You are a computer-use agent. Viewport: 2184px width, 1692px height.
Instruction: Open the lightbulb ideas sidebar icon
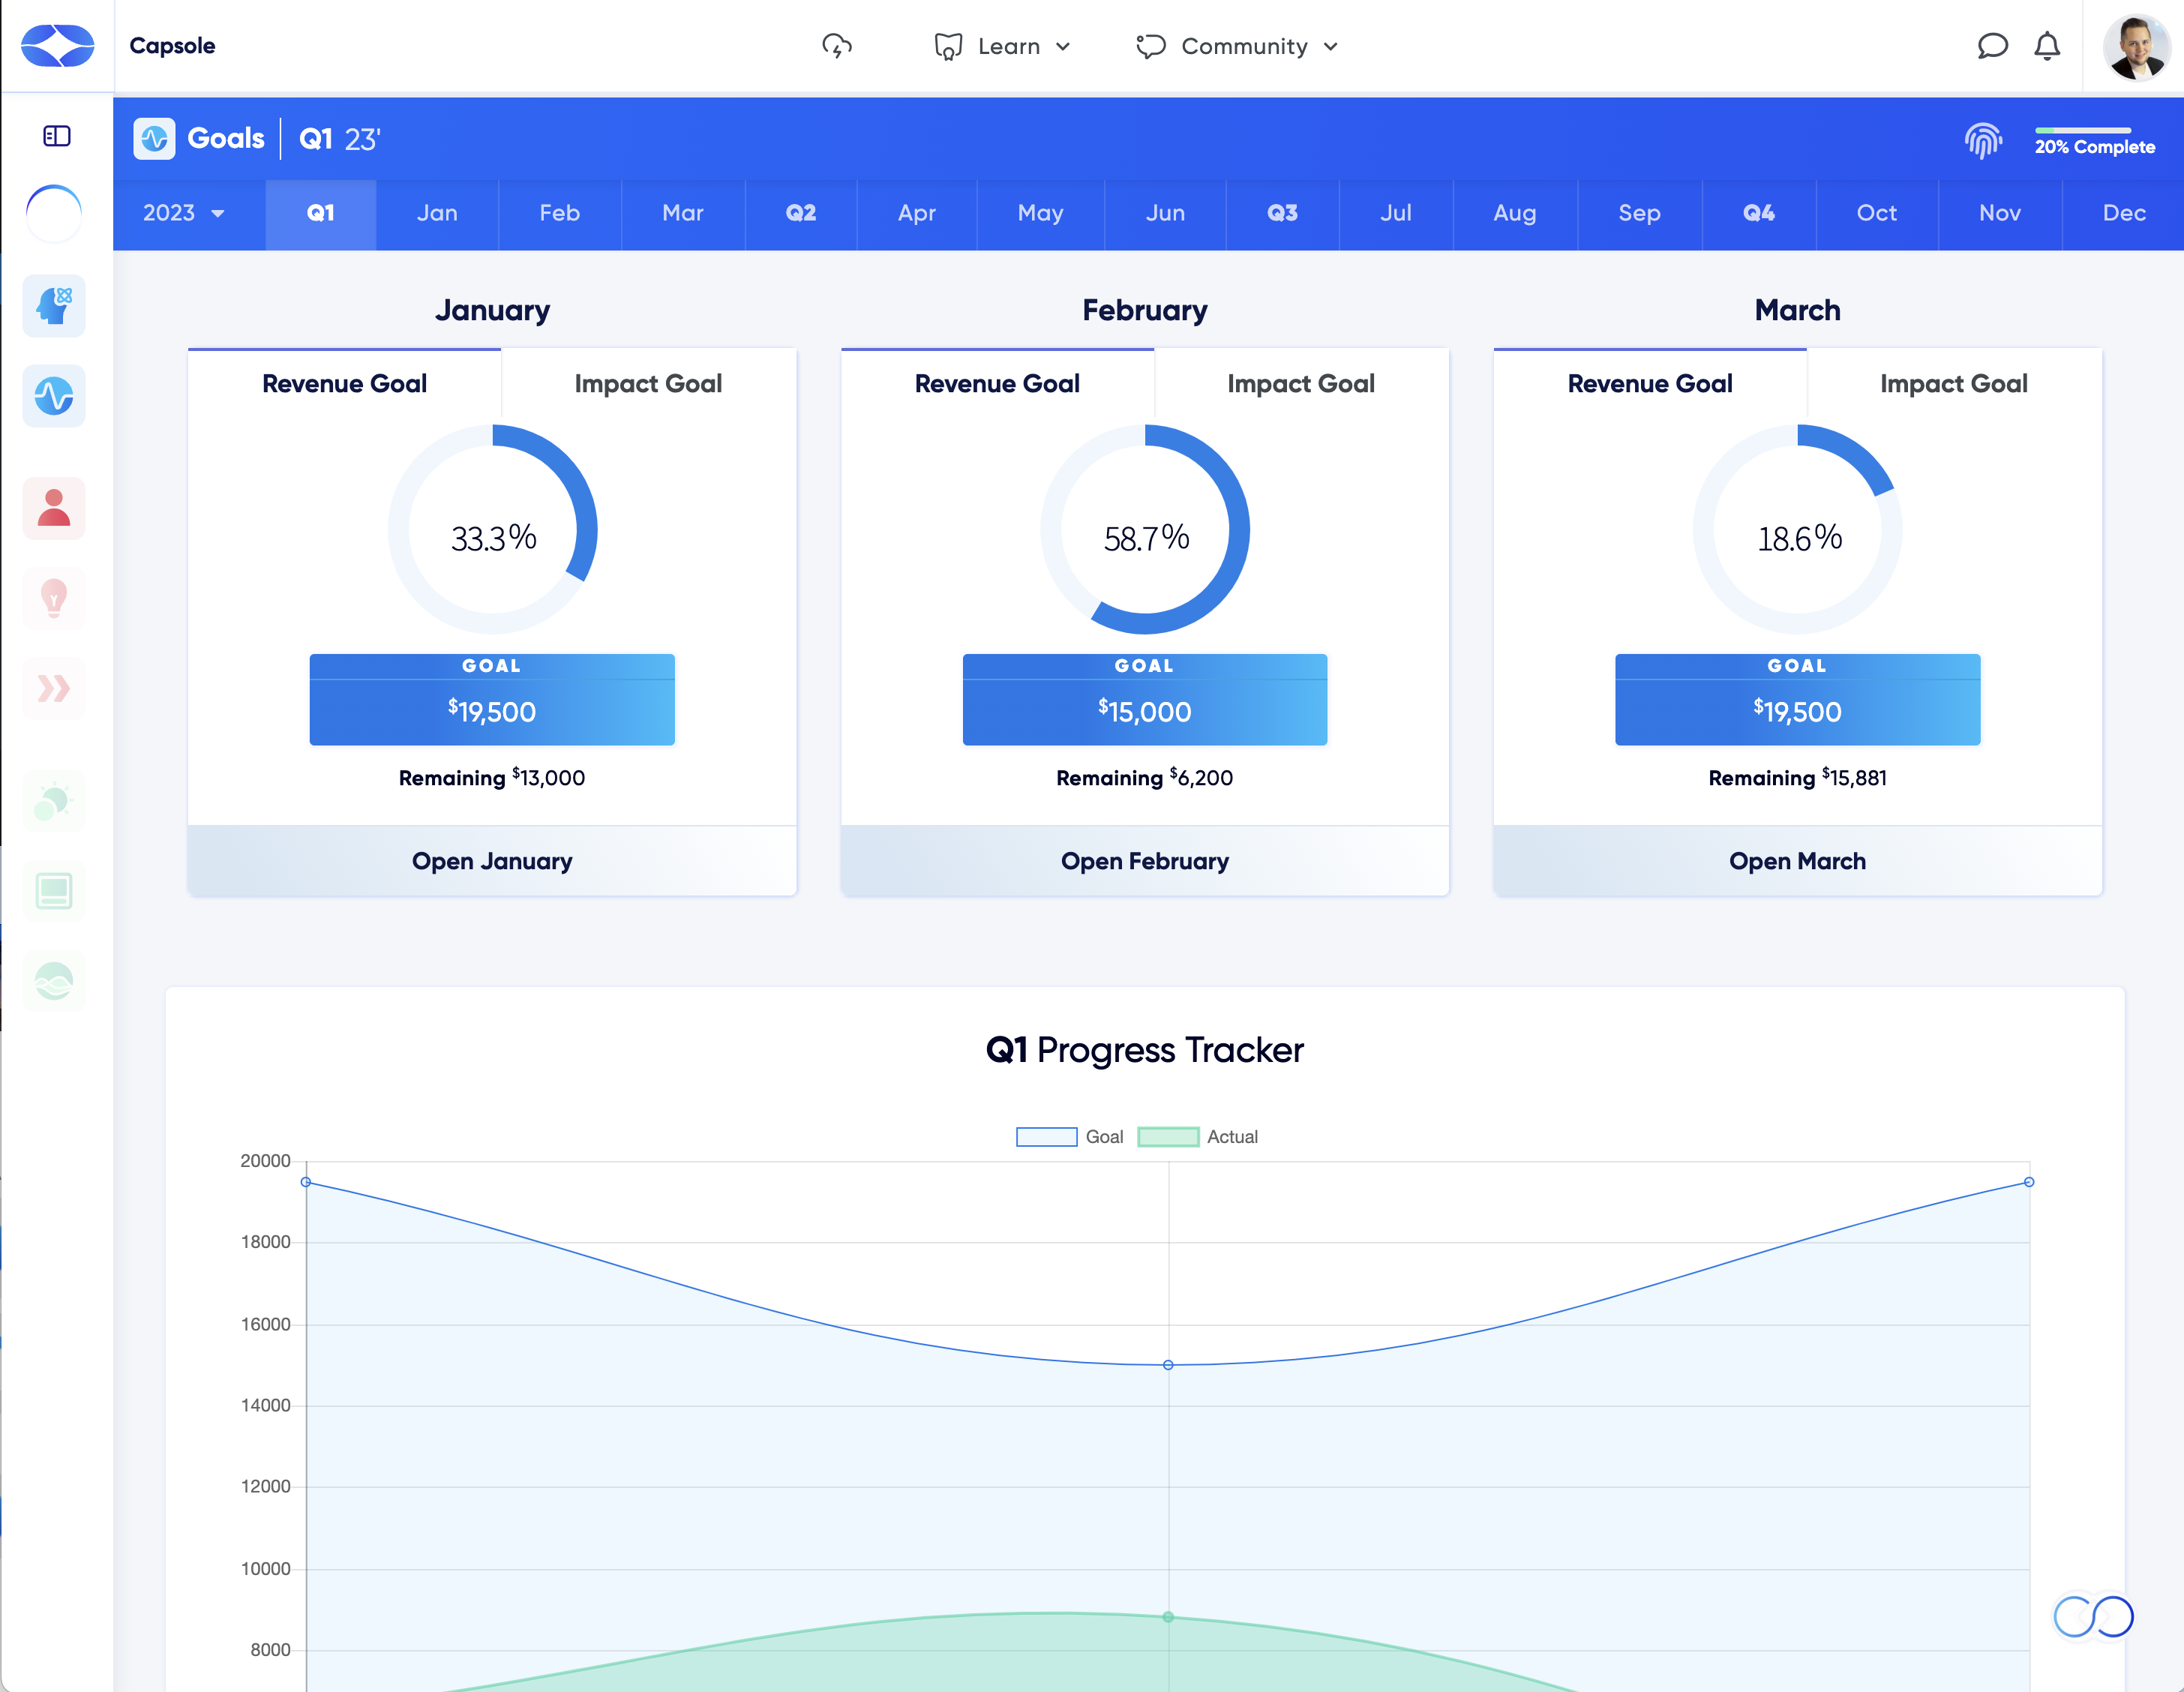(54, 598)
